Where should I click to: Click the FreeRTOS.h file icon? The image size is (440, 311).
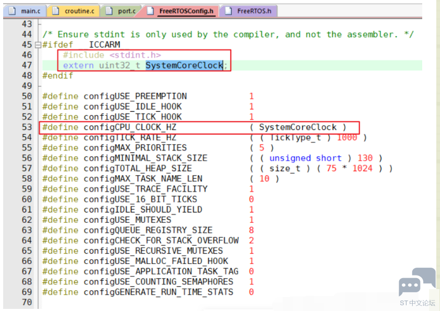coord(228,11)
